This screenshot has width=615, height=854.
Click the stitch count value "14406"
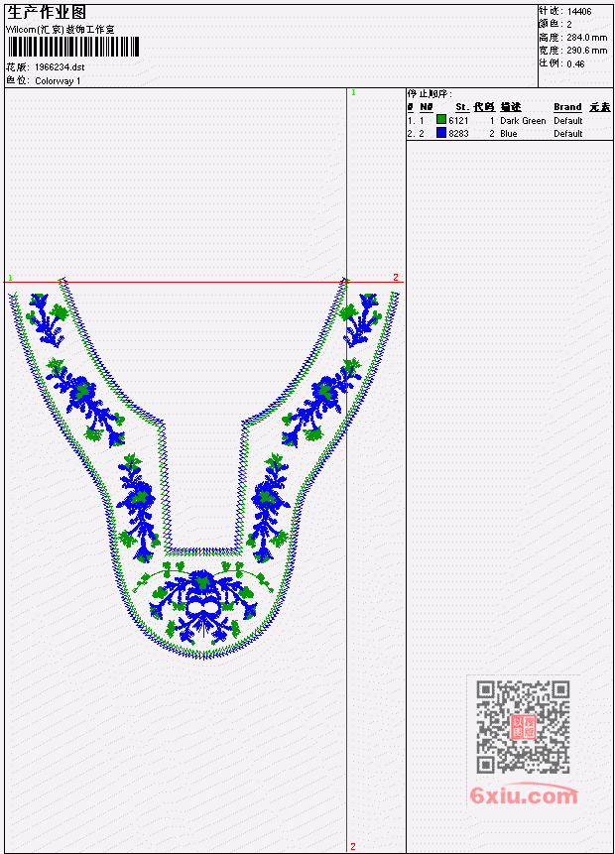pos(579,12)
